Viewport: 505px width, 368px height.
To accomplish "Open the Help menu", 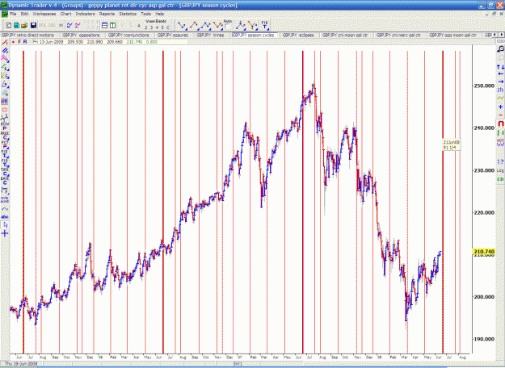I will point(160,14).
